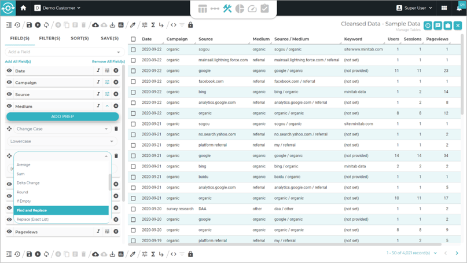Click the save icon in top toolbar
Image resolution: width=467 pixels, height=263 pixels.
29,25
